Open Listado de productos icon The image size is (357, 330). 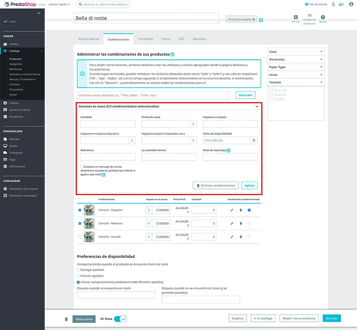point(310,15)
